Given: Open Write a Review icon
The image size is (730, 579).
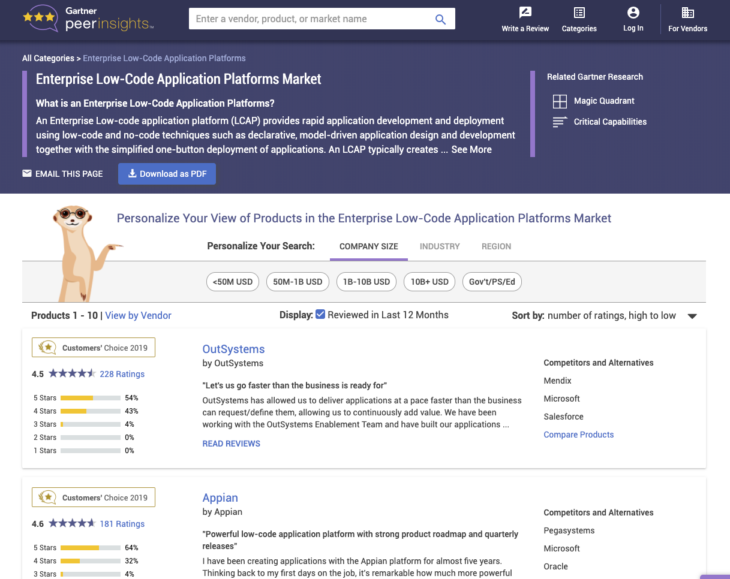Looking at the screenshot, I should (525, 13).
